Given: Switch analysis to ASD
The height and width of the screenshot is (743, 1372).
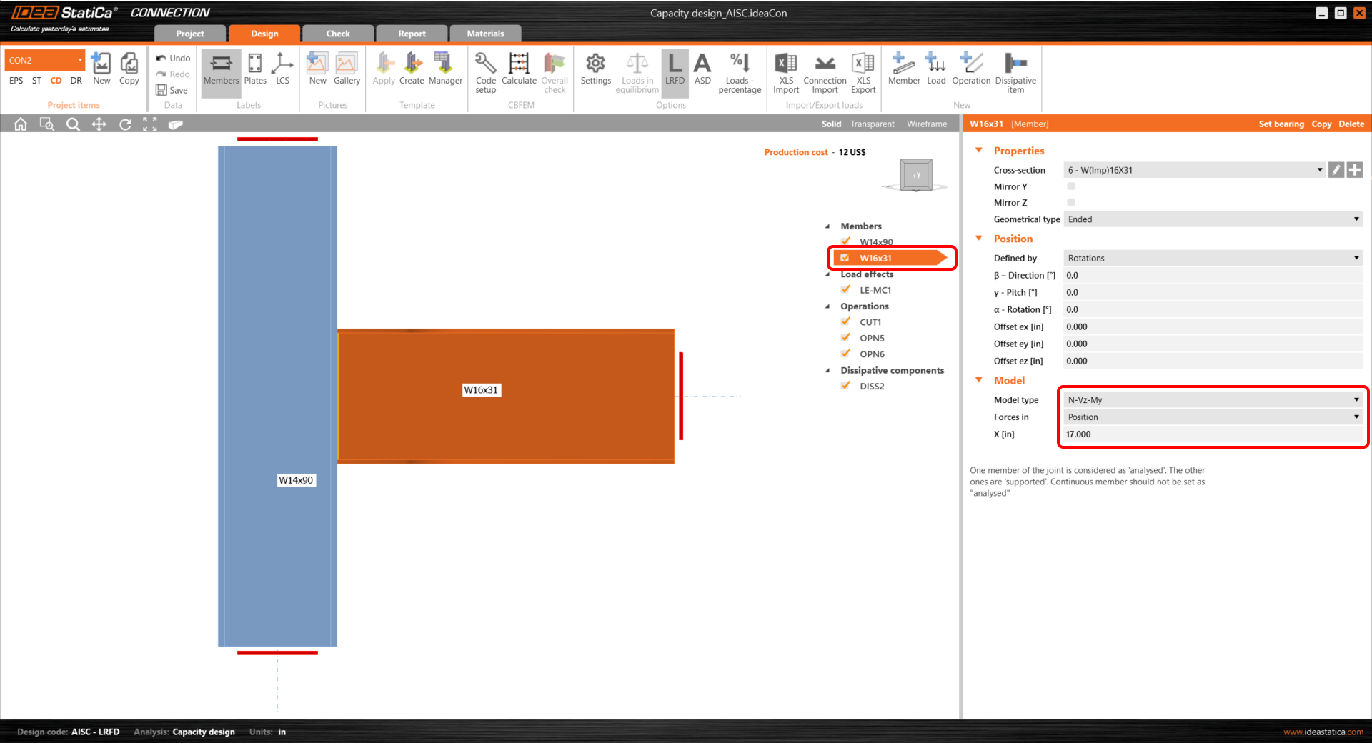Looking at the screenshot, I should point(702,71).
